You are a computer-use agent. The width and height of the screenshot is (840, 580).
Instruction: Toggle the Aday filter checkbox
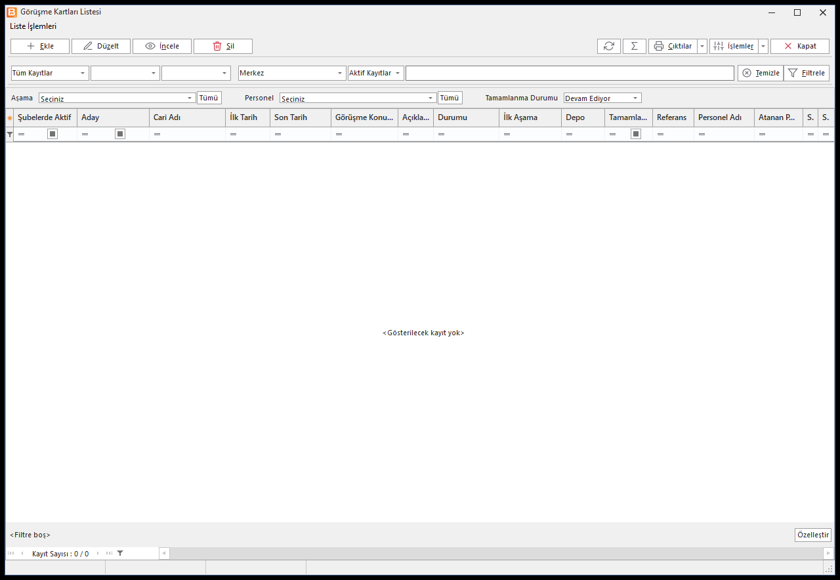point(120,134)
